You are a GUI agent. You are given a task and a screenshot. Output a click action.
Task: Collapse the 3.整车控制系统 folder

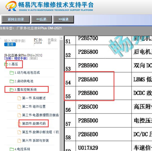click(26, 90)
